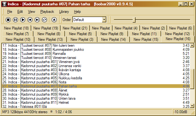Open the foobar2000 title bar icon menu
The height and width of the screenshot is (116, 196).
pyautogui.click(x=4, y=4)
